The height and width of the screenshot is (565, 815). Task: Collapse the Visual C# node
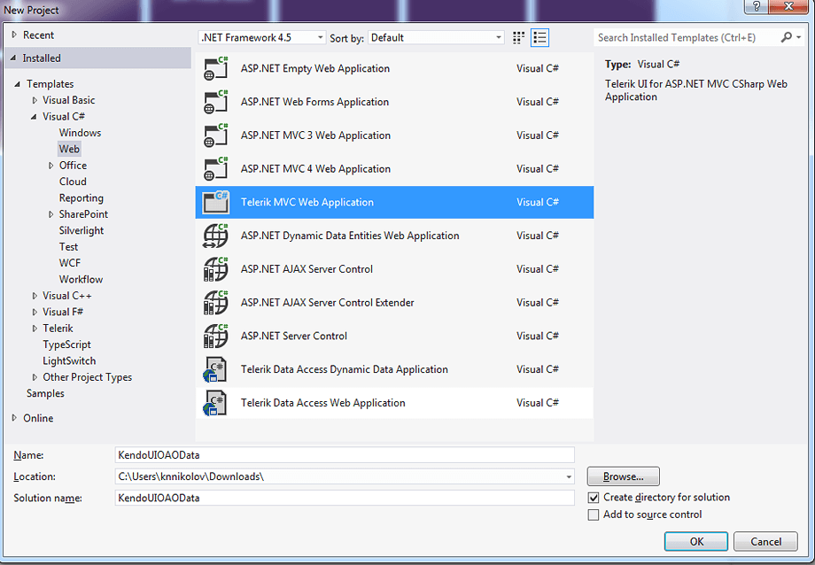[x=34, y=116]
